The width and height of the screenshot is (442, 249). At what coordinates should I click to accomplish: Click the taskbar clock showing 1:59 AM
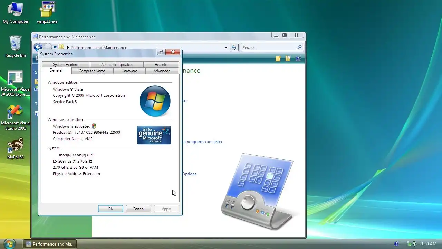coord(429,244)
